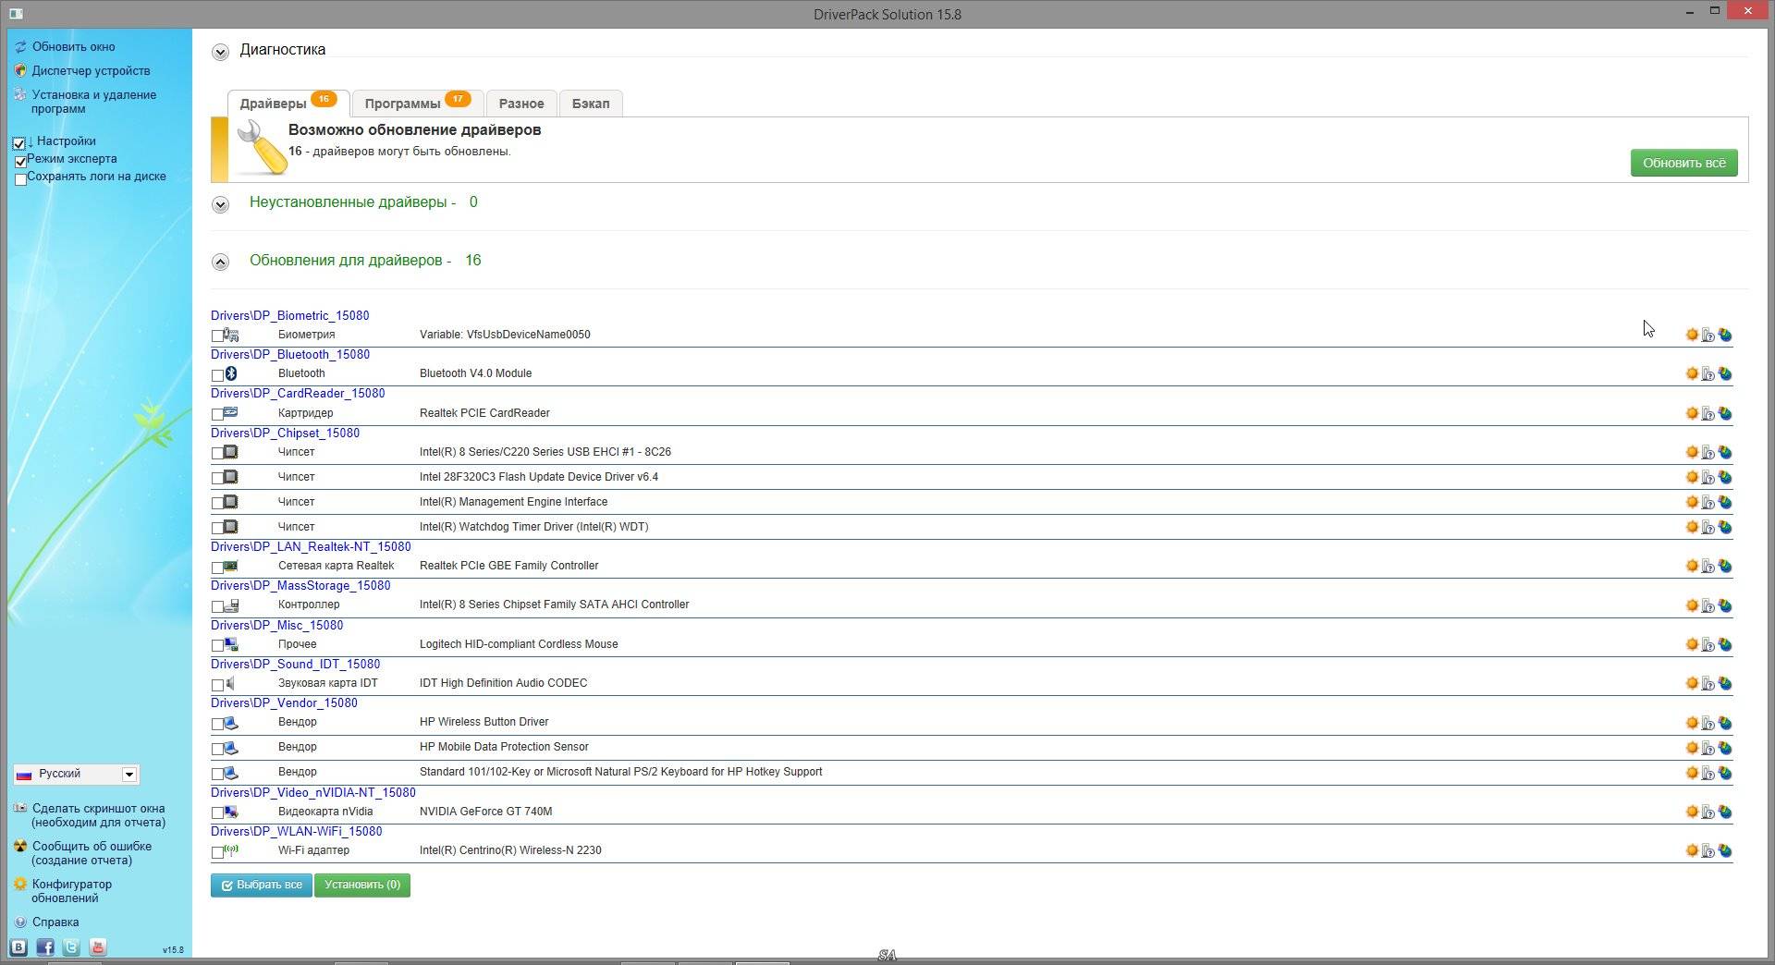Click radiation icon beside Сообщить об ошибке

click(x=20, y=846)
